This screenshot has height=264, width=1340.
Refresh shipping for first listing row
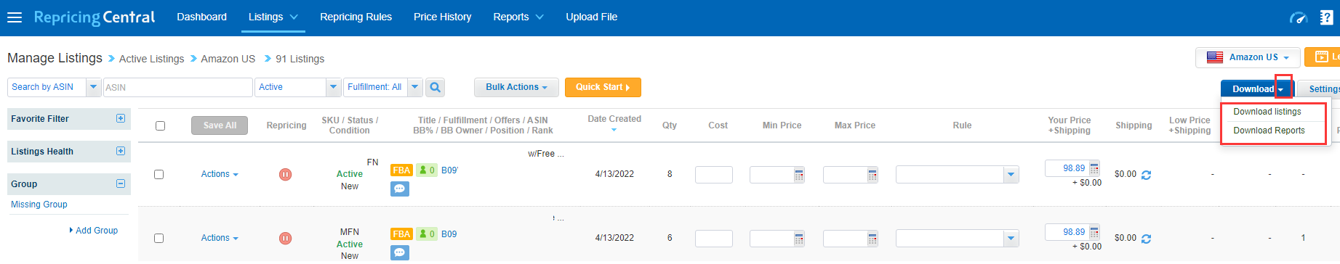tap(1147, 175)
